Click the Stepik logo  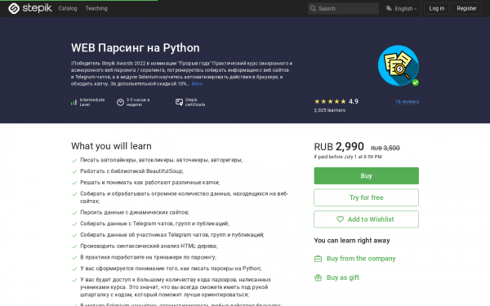(30, 8)
